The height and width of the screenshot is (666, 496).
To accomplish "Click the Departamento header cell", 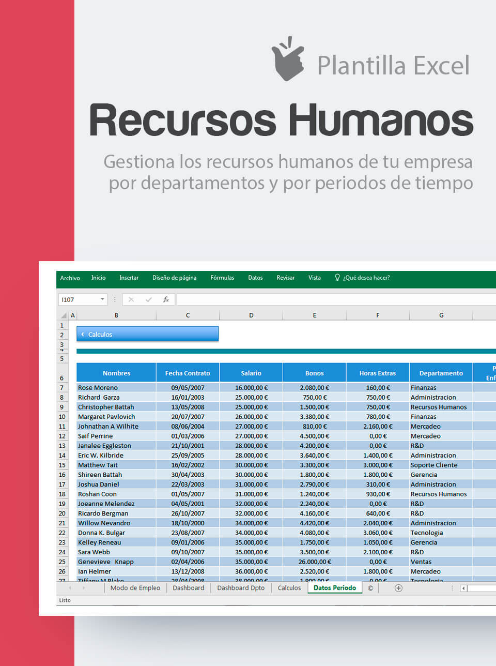I will point(441,373).
